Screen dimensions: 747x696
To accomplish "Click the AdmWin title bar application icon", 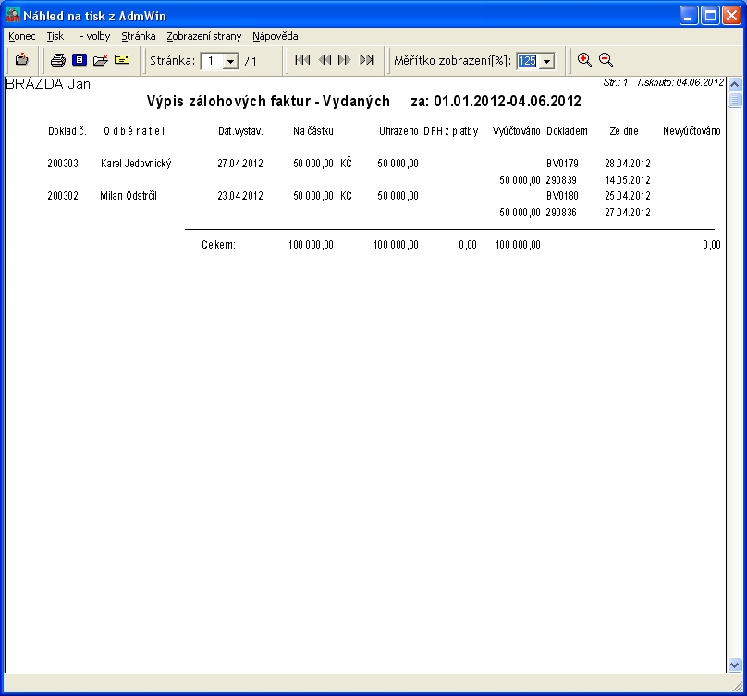I will point(13,16).
